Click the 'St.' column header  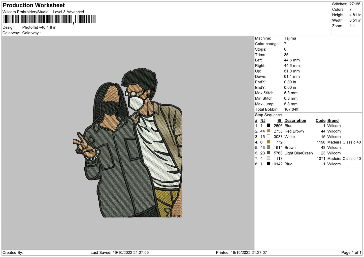(280, 121)
